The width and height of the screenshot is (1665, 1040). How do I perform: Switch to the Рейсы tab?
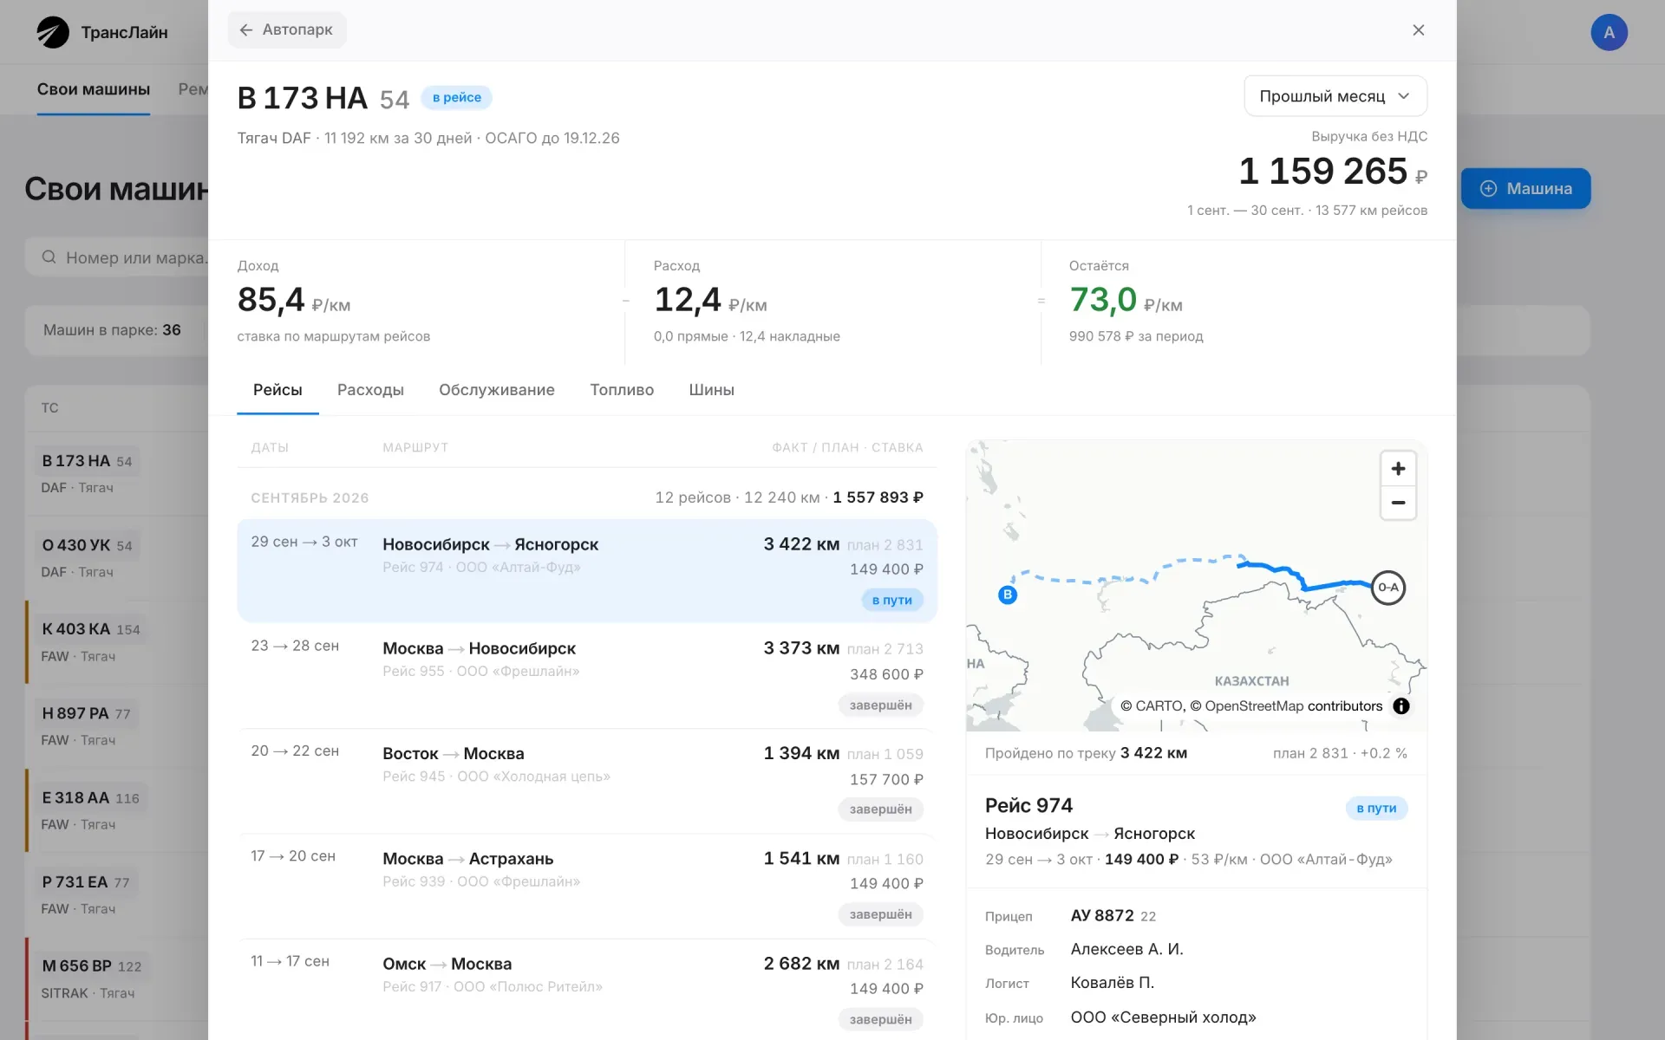point(277,390)
